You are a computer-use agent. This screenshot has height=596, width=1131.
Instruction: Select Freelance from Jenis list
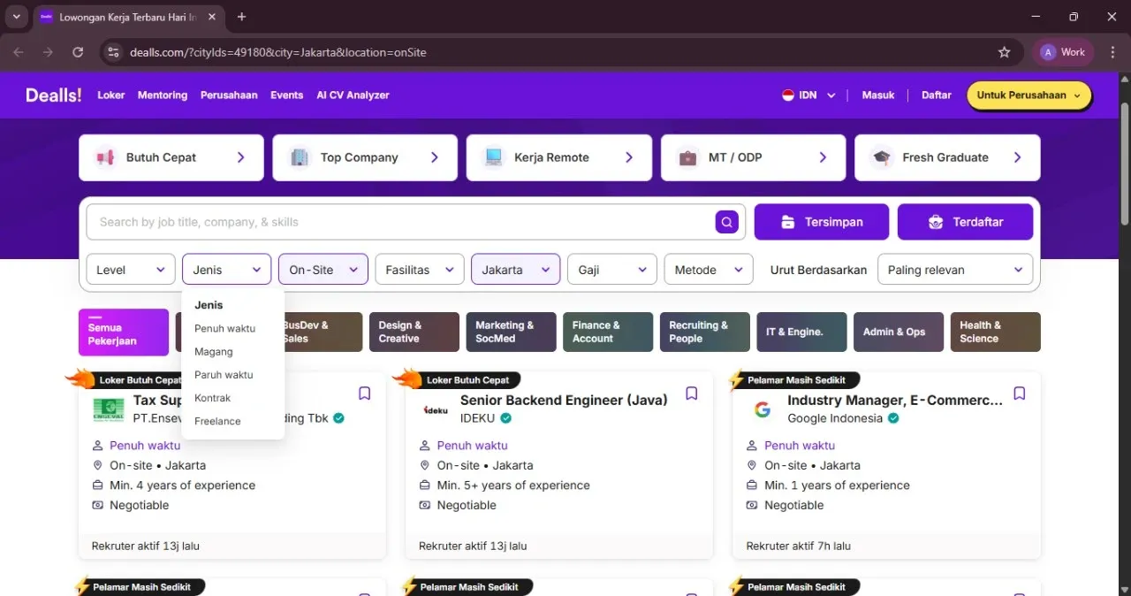217,421
